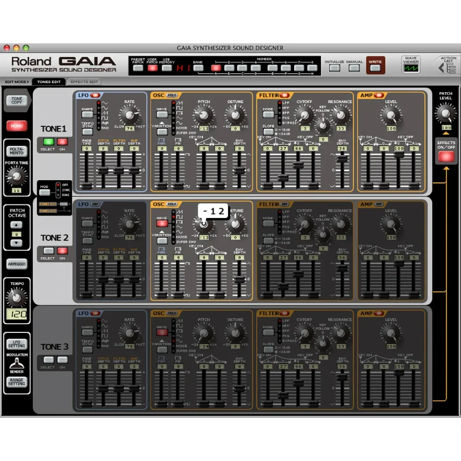Toggle Mono mode

click(17, 126)
